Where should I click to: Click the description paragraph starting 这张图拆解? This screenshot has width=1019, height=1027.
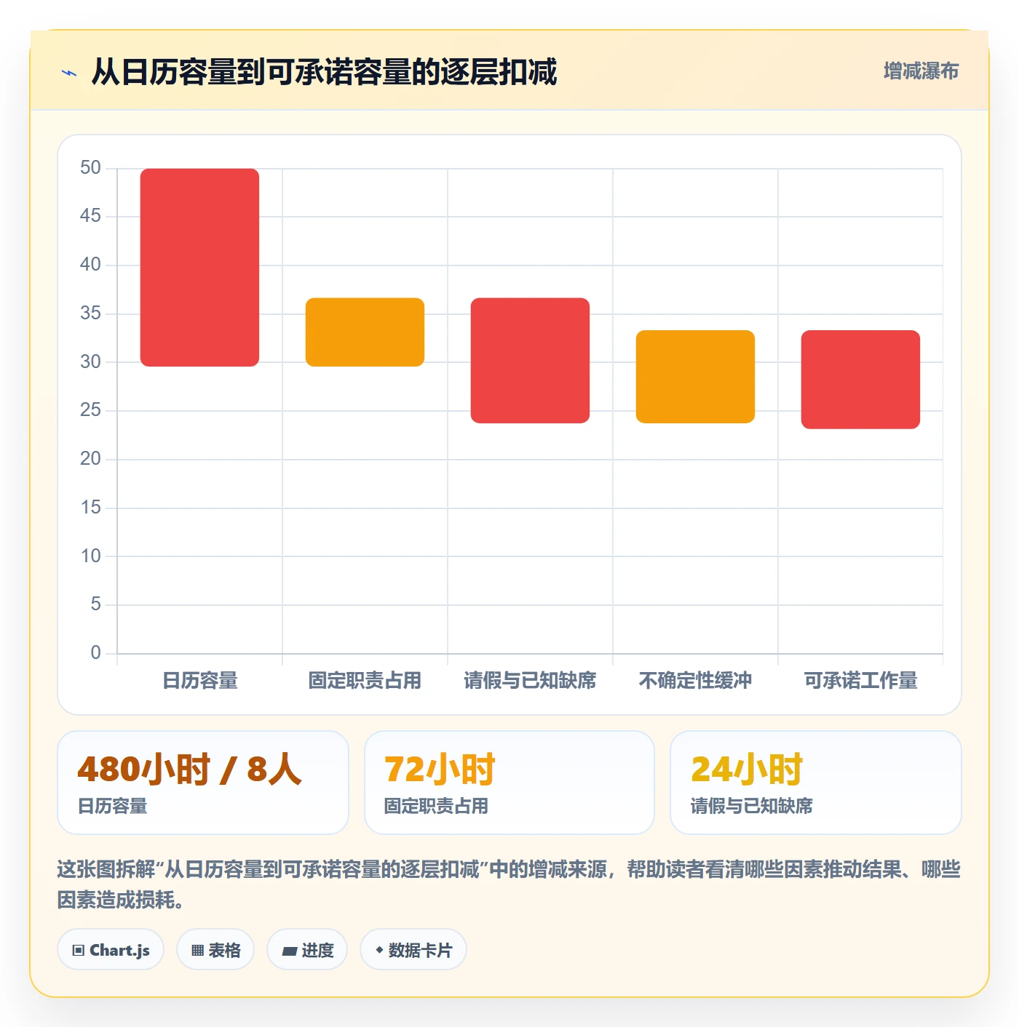(x=509, y=884)
